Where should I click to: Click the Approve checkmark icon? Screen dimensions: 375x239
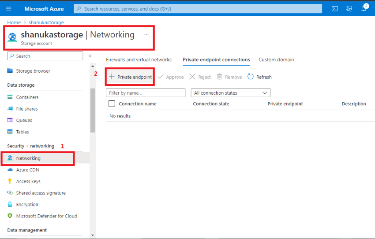click(x=160, y=77)
